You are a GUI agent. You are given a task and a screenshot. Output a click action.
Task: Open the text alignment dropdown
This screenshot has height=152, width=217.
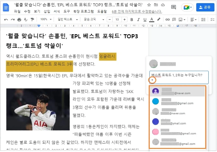click(193, 20)
